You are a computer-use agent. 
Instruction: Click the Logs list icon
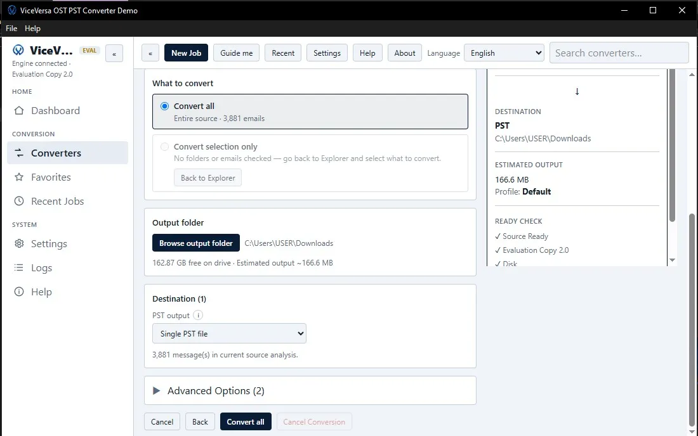[18, 267]
